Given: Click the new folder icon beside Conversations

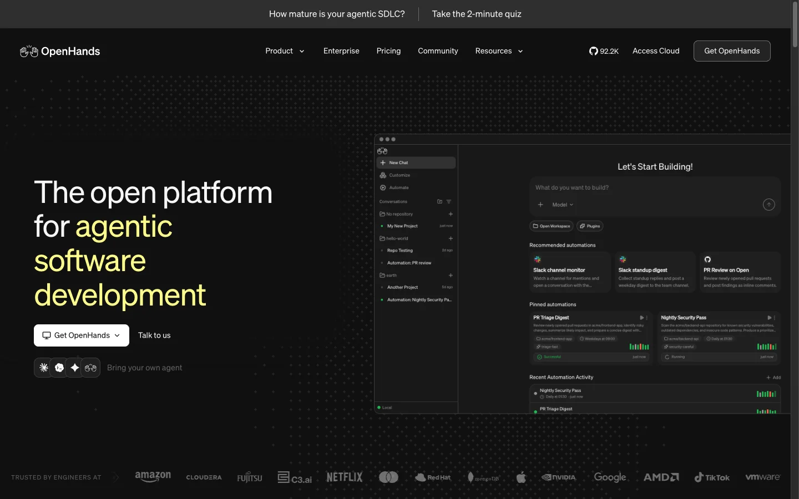Looking at the screenshot, I should (x=439, y=201).
